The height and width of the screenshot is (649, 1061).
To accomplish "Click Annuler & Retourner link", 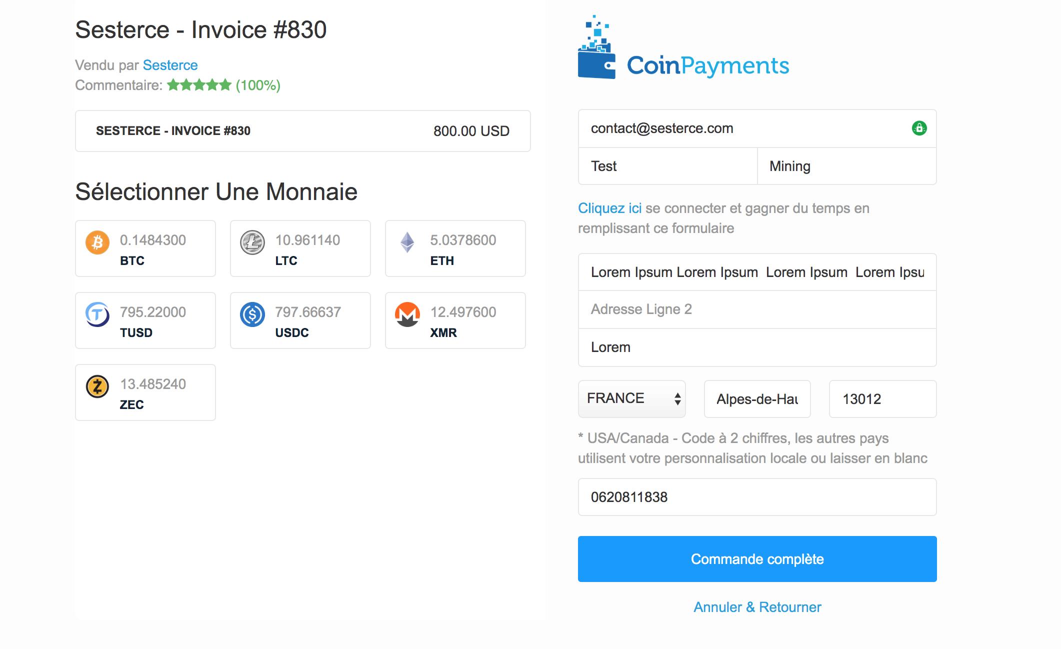I will 757,607.
